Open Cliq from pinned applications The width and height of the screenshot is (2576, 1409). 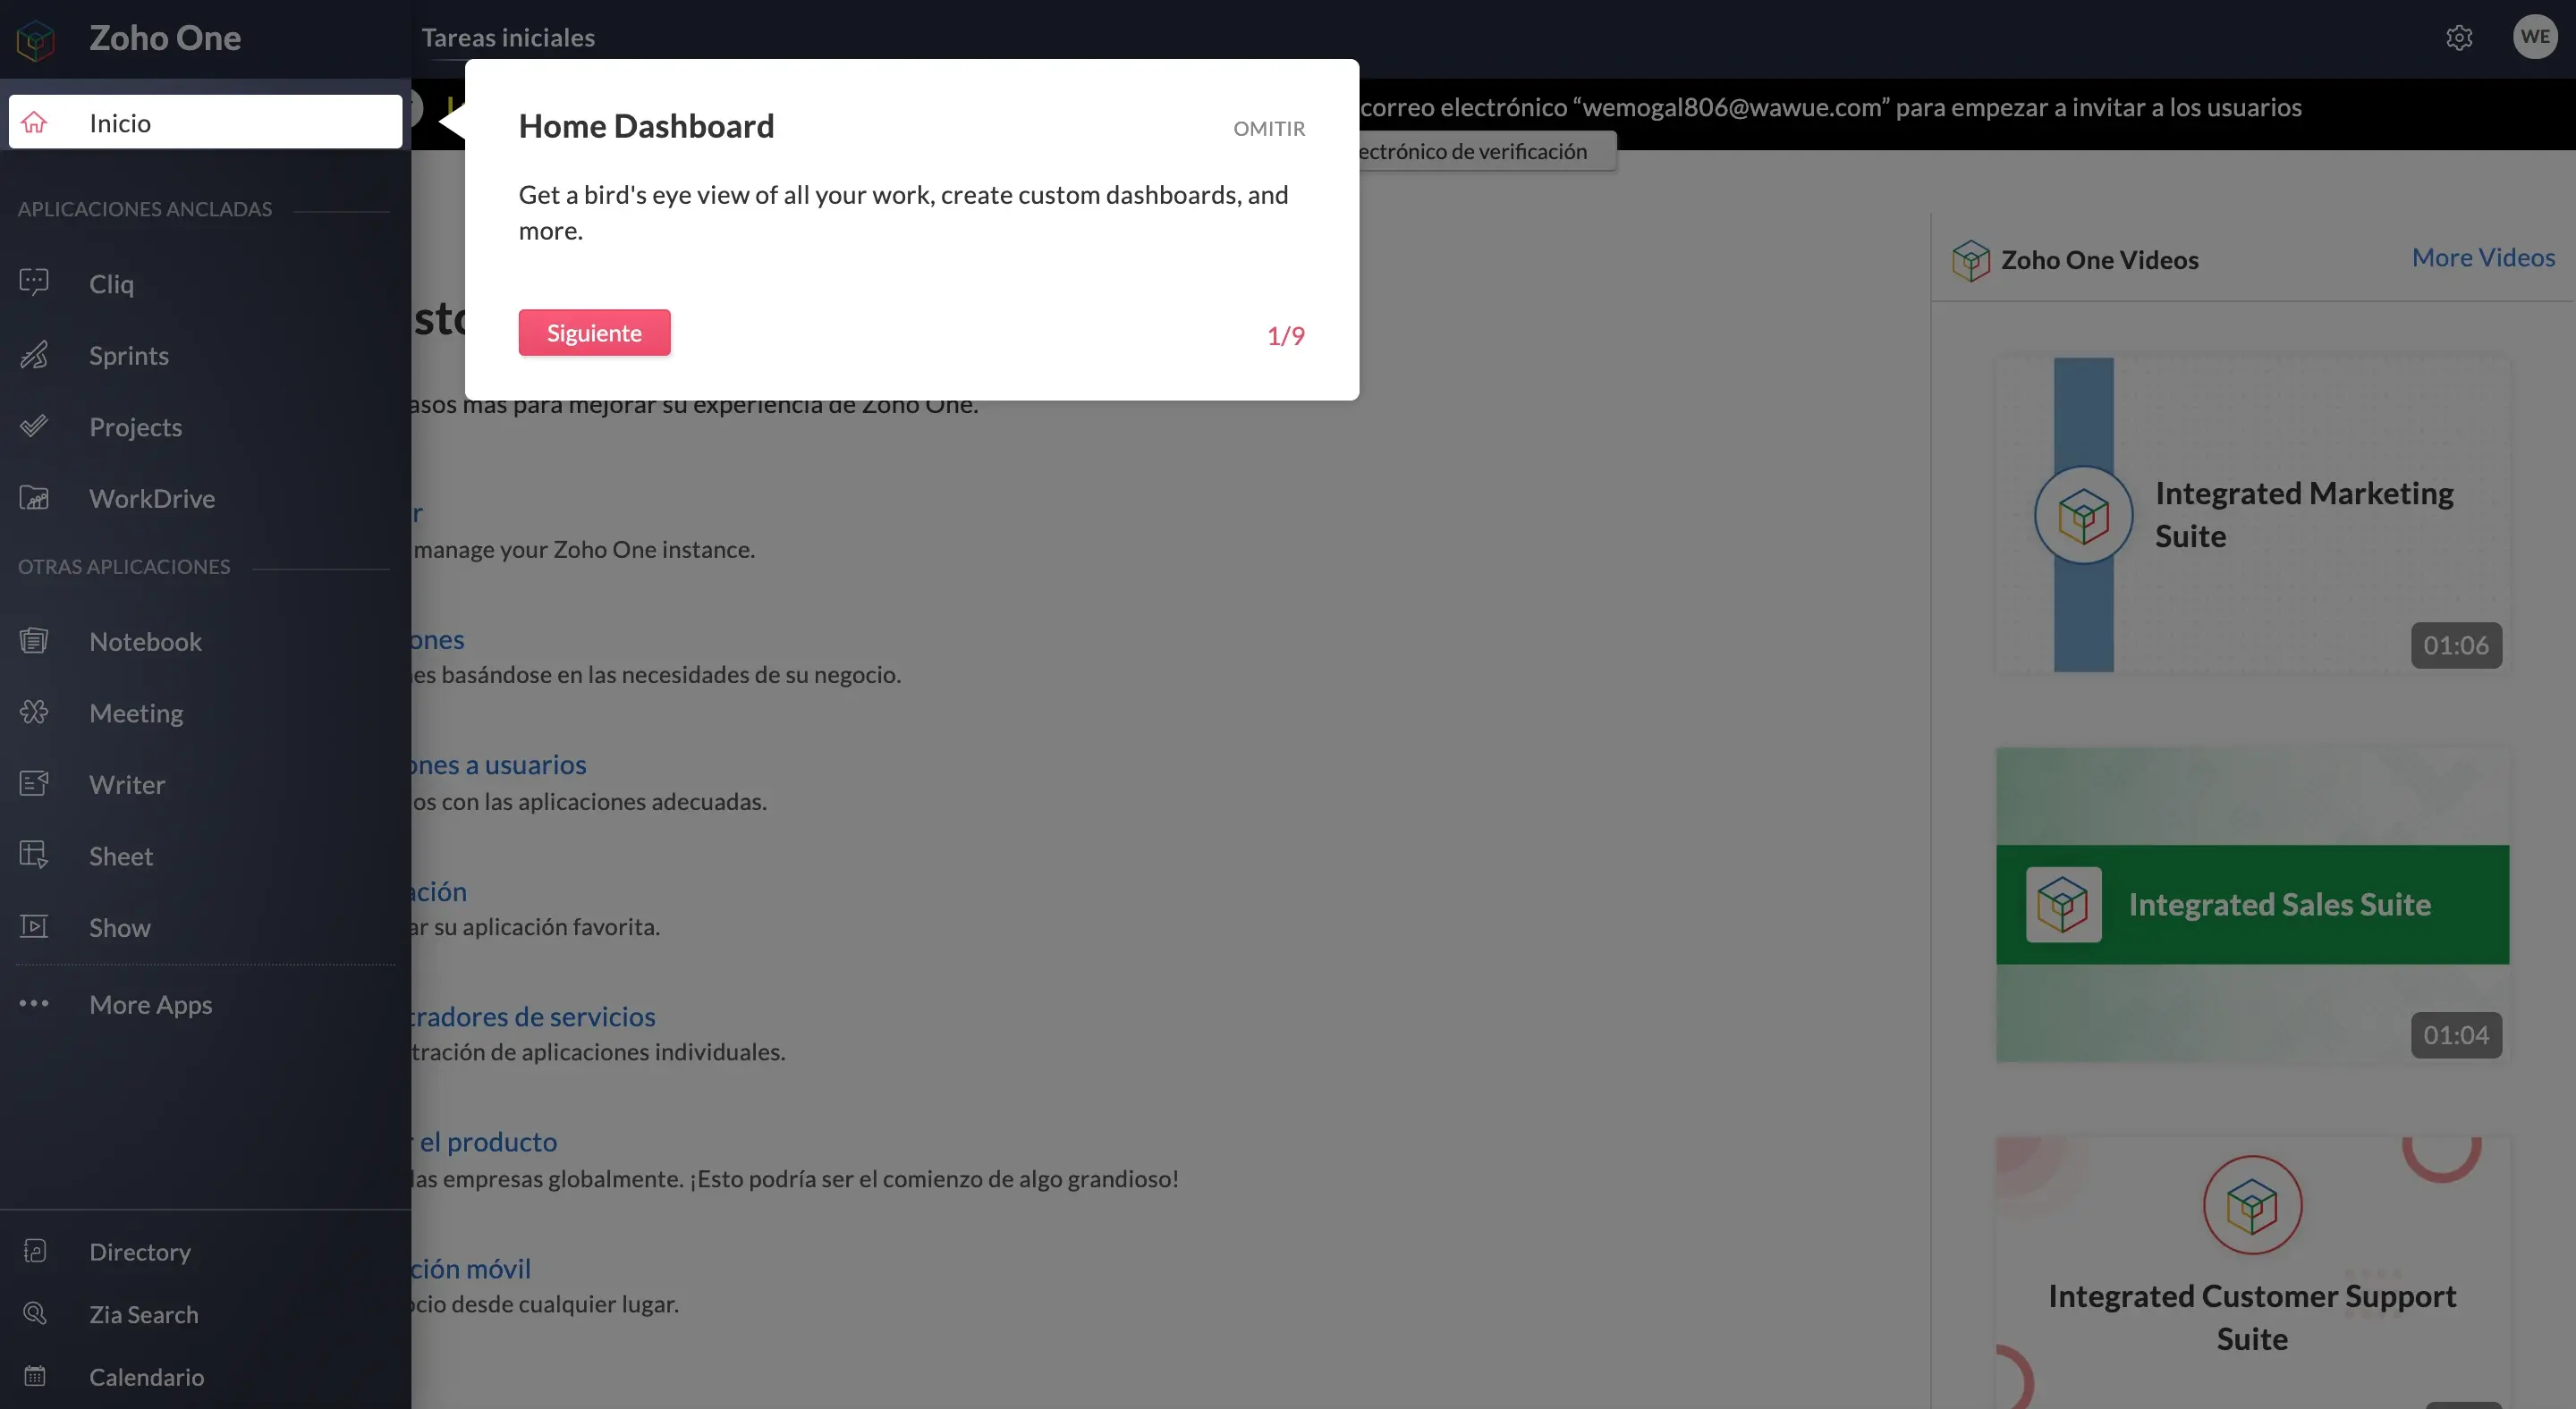[x=205, y=283]
